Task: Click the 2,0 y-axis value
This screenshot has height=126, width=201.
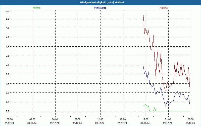Action: coord(8,74)
